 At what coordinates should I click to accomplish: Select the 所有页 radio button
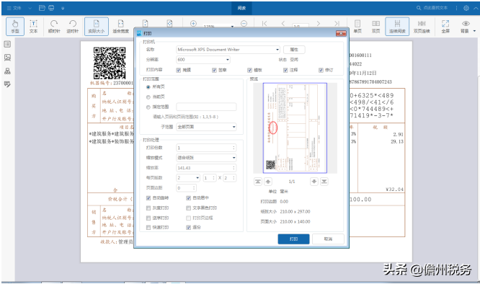click(x=148, y=87)
